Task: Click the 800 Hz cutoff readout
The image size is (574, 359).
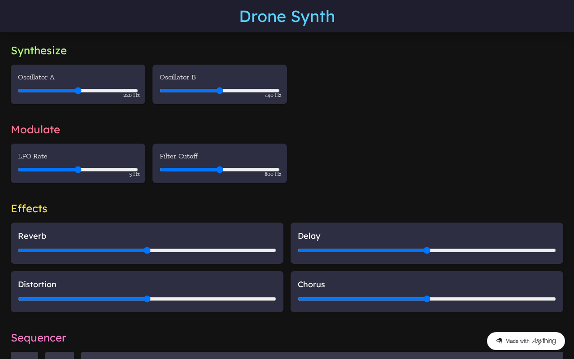Action: pos(273,174)
